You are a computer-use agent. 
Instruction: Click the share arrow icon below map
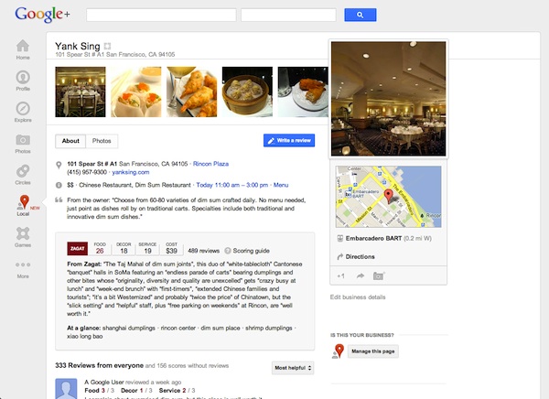pos(361,275)
